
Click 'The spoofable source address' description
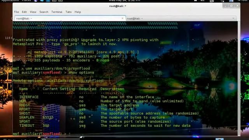[x=149, y=113]
